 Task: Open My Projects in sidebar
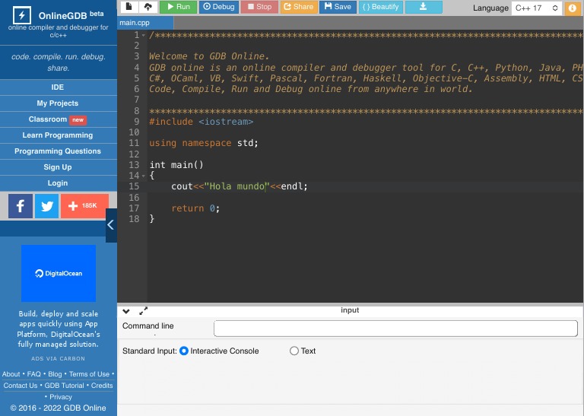click(x=58, y=103)
